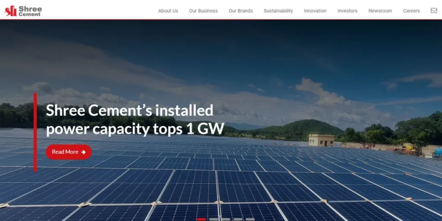The image size is (442, 221).
Task: Select the first red slide indicator
Action: coord(201,219)
